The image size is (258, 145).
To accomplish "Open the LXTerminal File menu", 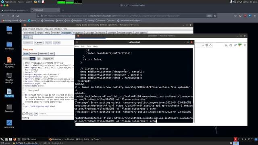I will (77, 47).
